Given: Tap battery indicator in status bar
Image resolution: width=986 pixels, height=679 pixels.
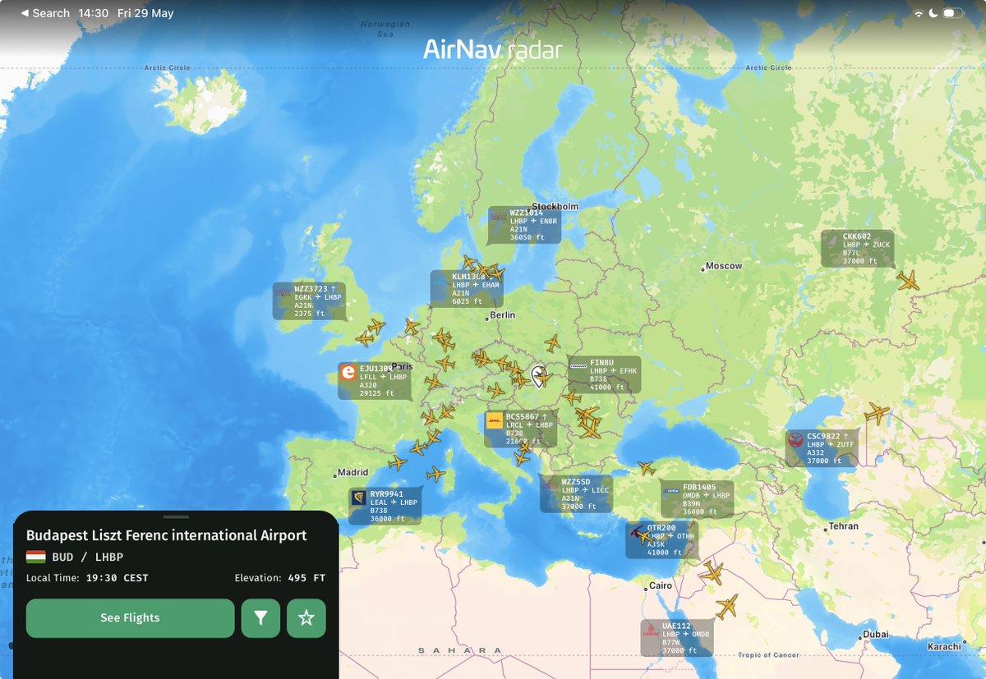Looking at the screenshot, I should pyautogui.click(x=952, y=14).
